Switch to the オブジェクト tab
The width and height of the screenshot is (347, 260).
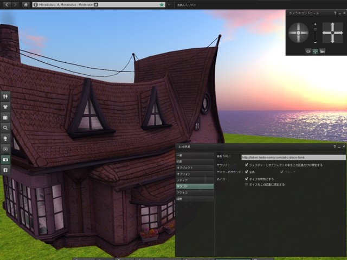[195, 168]
